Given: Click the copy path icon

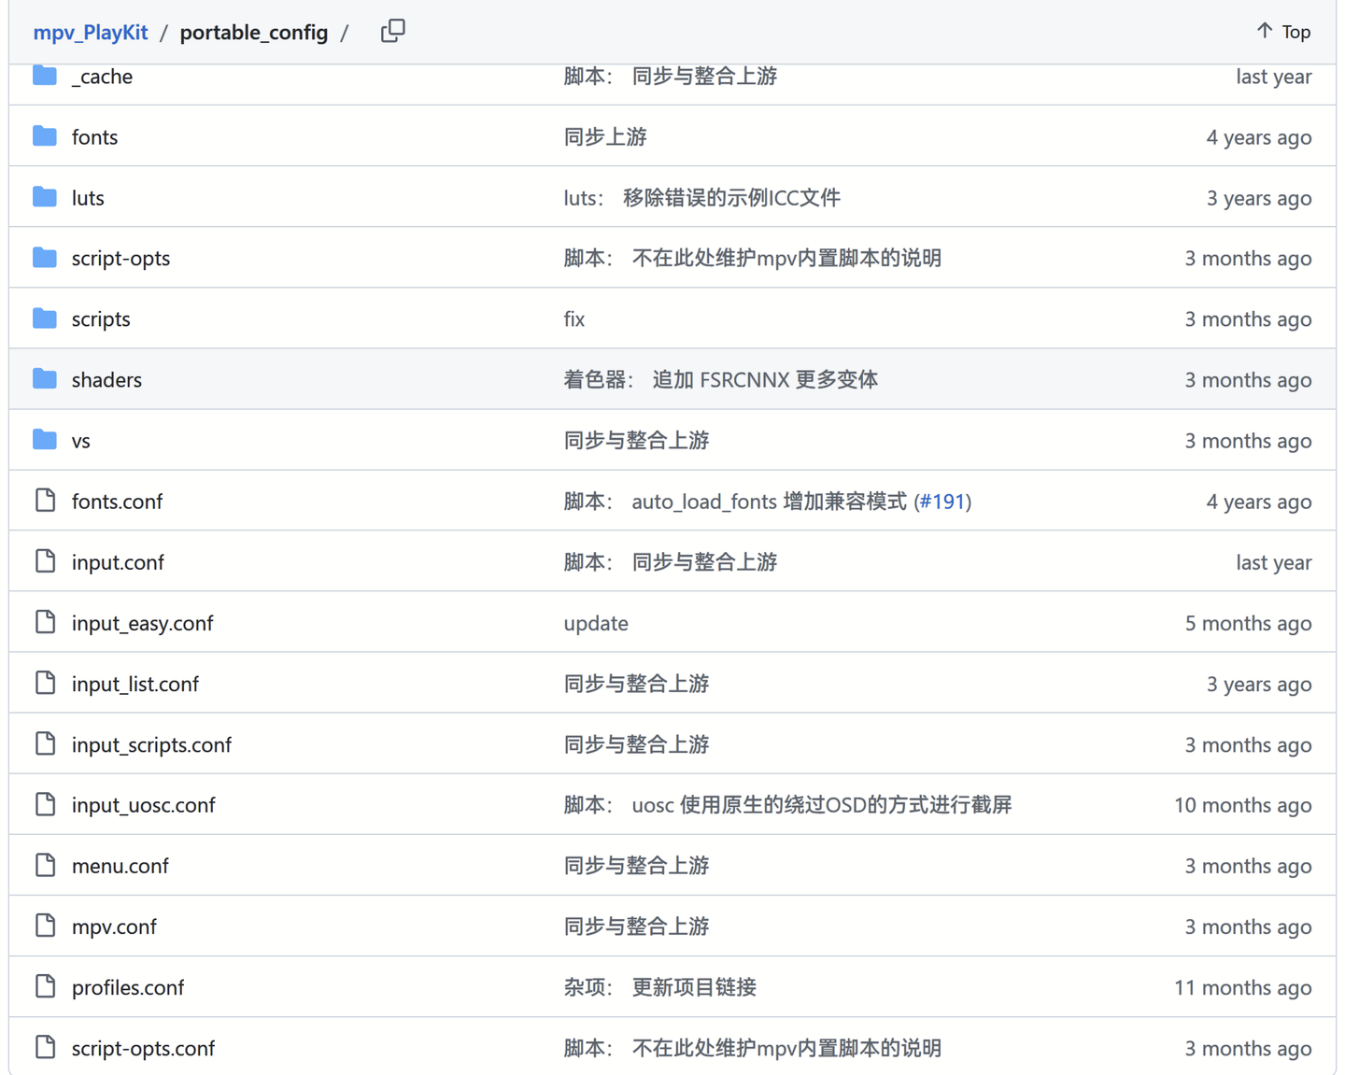Looking at the screenshot, I should tap(393, 31).
